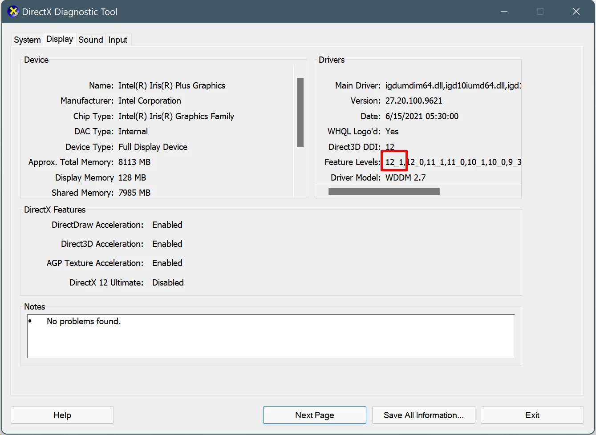Click Shared Memory value 7985 MB
596x435 pixels.
click(134, 193)
